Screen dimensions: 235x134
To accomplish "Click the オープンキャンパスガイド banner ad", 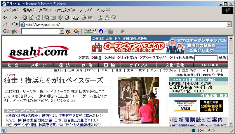I will tap(159, 45).
